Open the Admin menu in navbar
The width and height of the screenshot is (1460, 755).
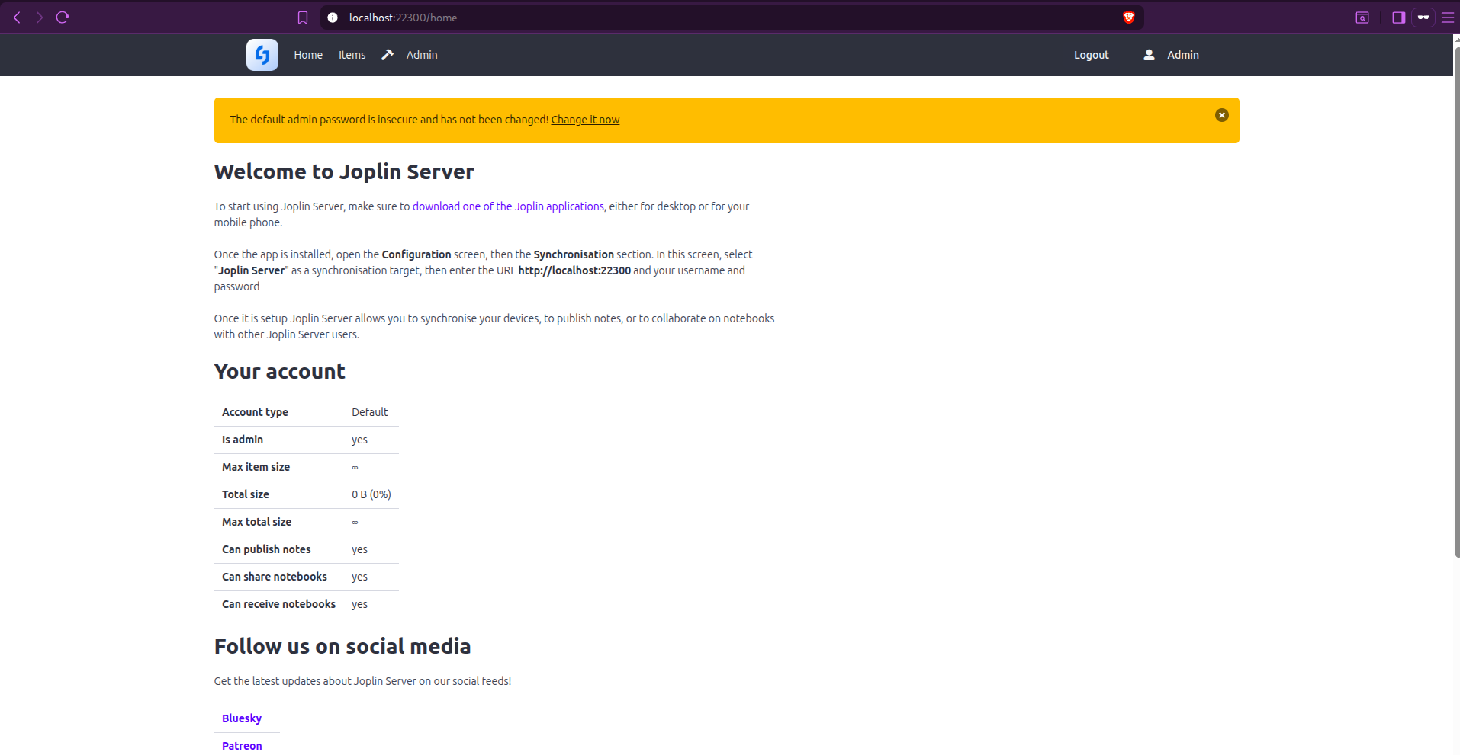click(422, 55)
